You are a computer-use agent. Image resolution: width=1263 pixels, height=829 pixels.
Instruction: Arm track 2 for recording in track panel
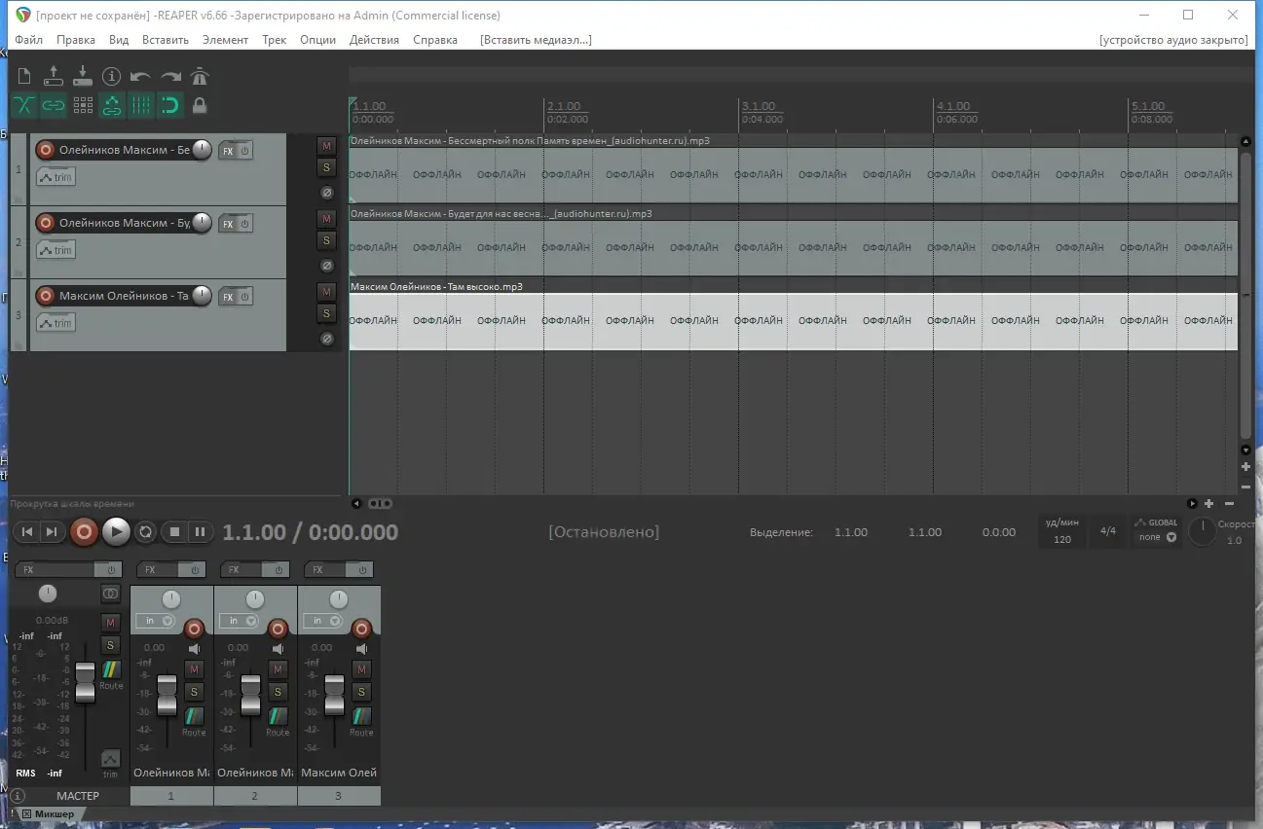point(45,223)
